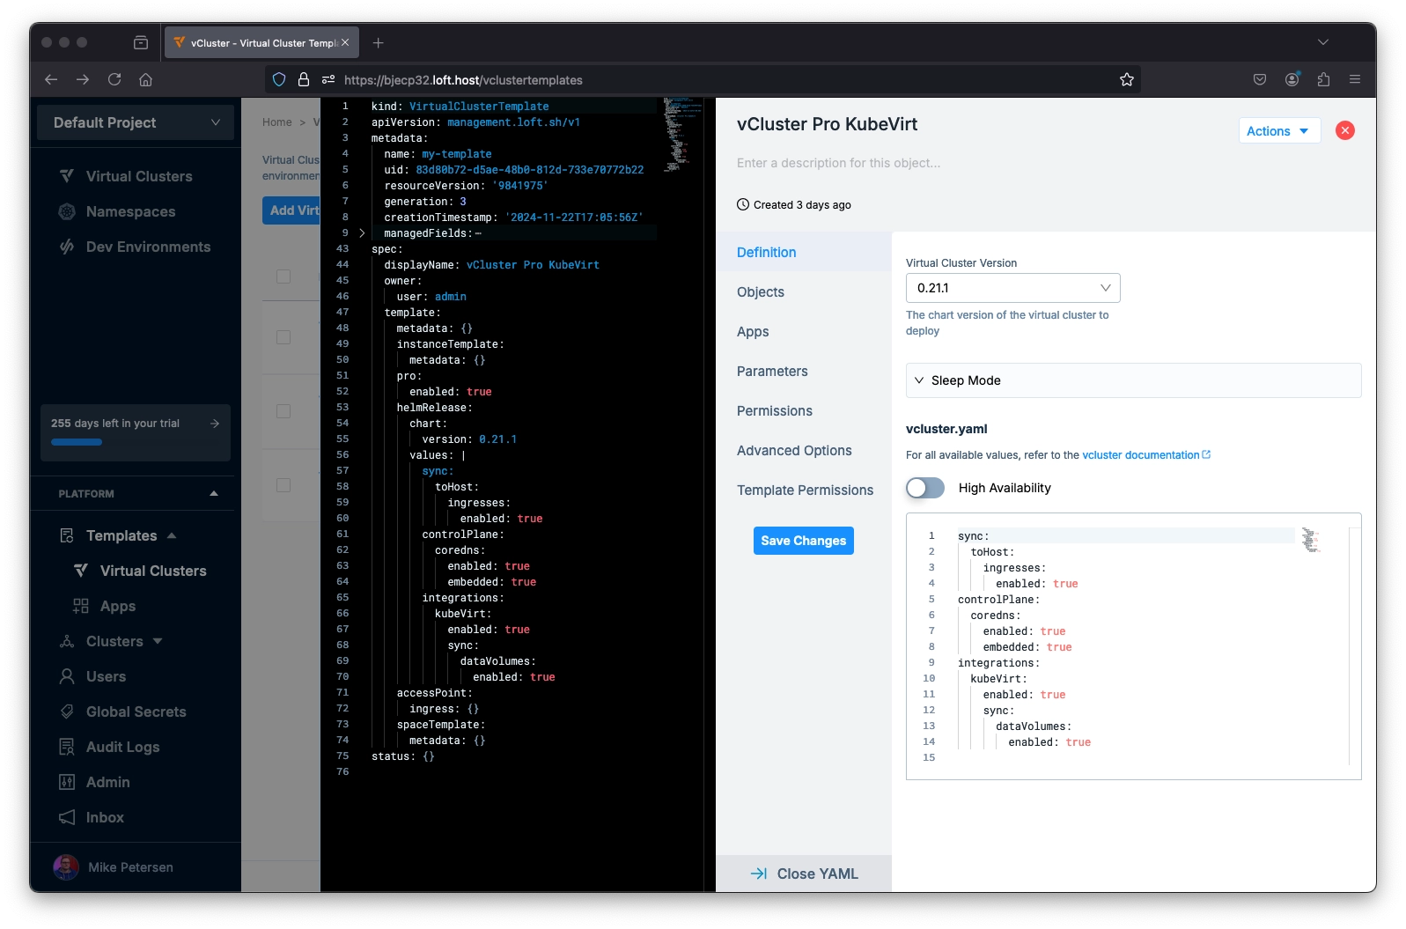
Task: Click the browser back arrow
Action: (51, 79)
